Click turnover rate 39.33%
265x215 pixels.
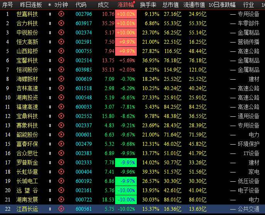pyautogui.click(x=151, y=172)
